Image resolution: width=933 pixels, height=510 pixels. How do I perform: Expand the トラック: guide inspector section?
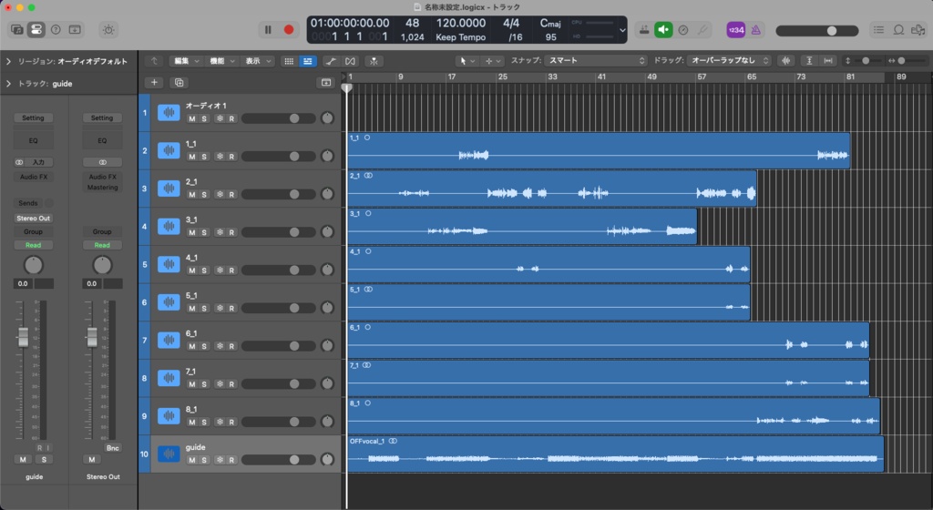pyautogui.click(x=8, y=84)
